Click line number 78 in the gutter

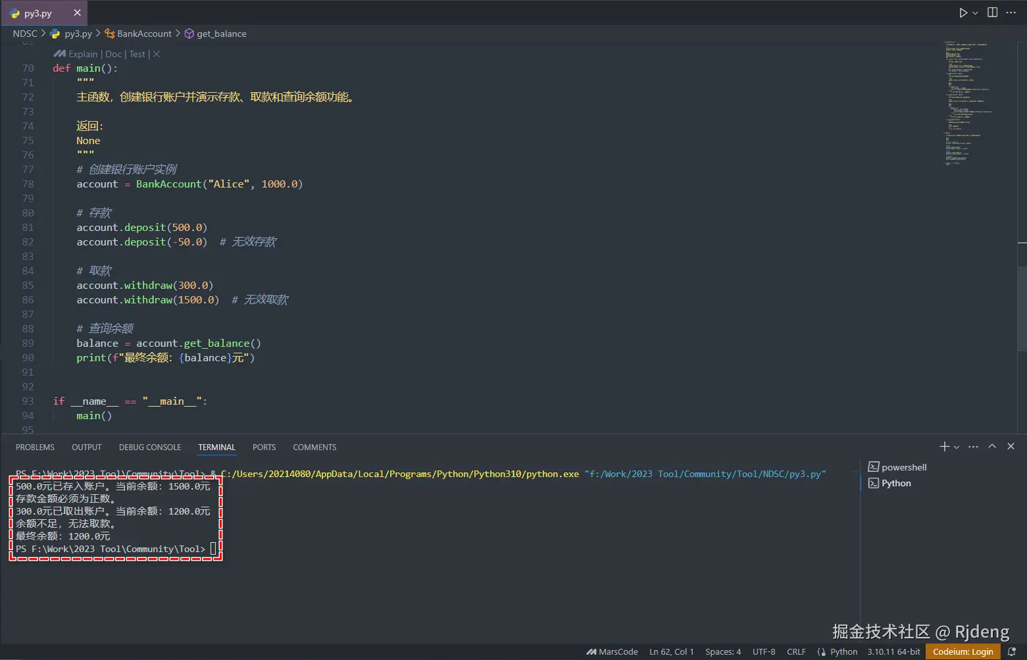pyautogui.click(x=28, y=184)
